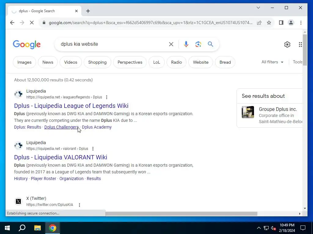Open Windows taskbar search
Viewport: 313px width, 234px height.
click(x=22, y=228)
